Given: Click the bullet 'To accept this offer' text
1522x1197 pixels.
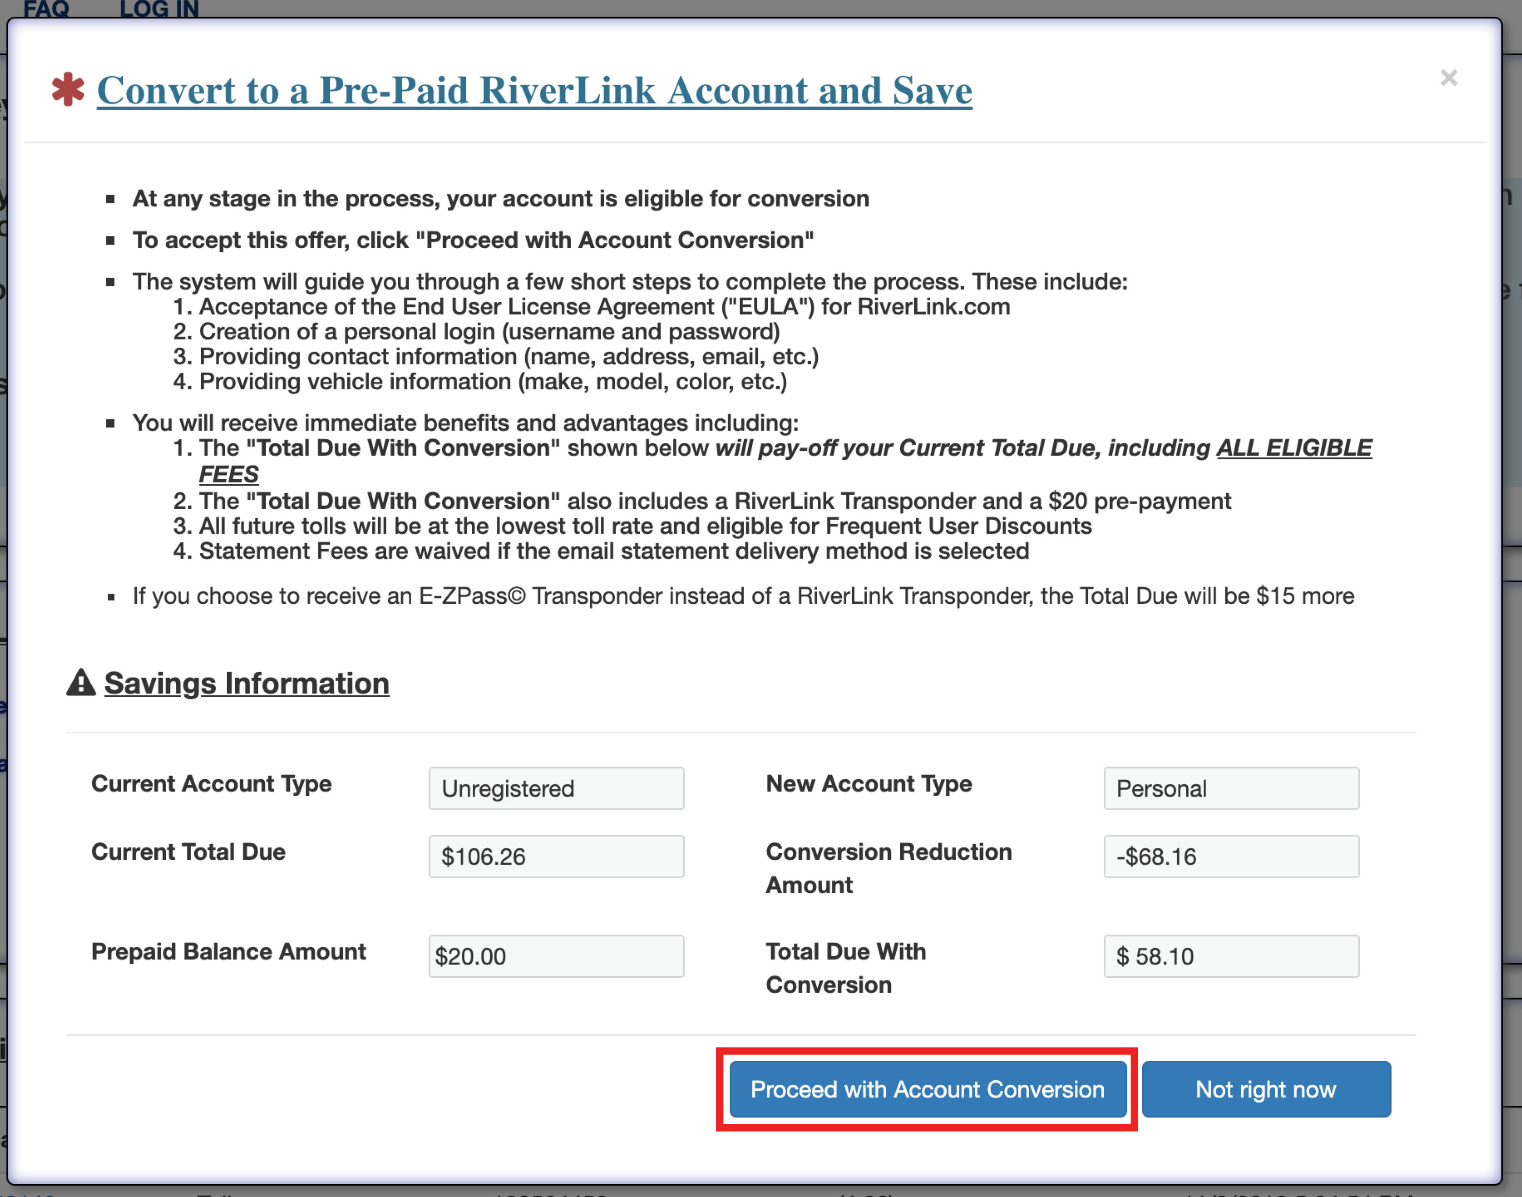Looking at the screenshot, I should click(473, 240).
